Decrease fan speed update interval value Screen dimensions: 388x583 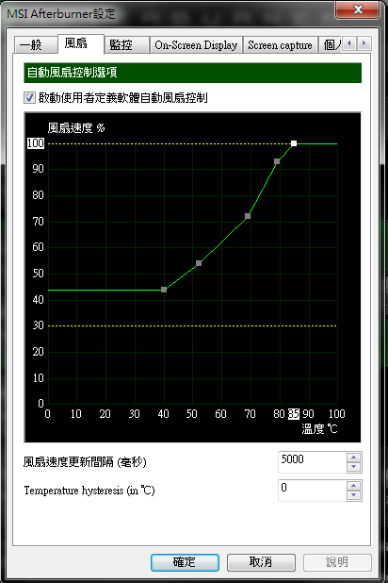pos(353,467)
